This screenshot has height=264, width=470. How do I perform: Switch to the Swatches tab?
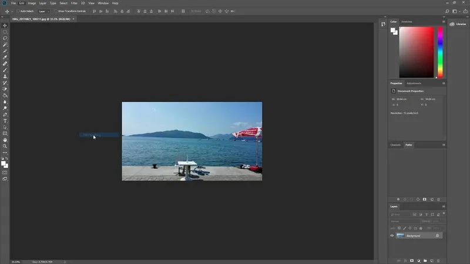[x=407, y=22]
